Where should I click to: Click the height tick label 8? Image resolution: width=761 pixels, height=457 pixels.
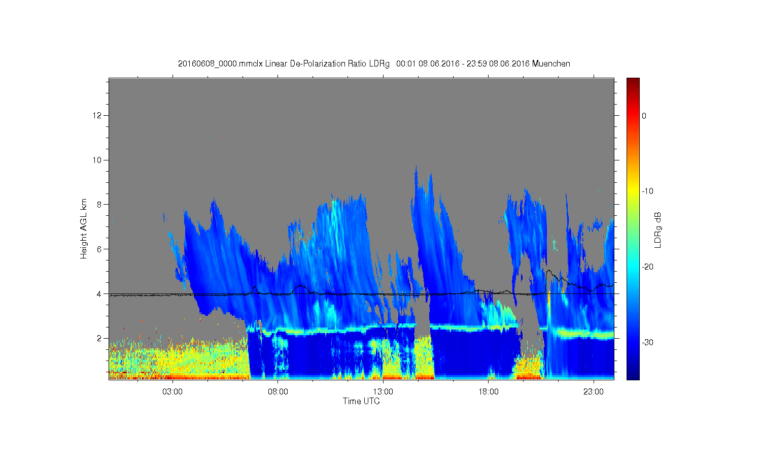pyautogui.click(x=100, y=205)
